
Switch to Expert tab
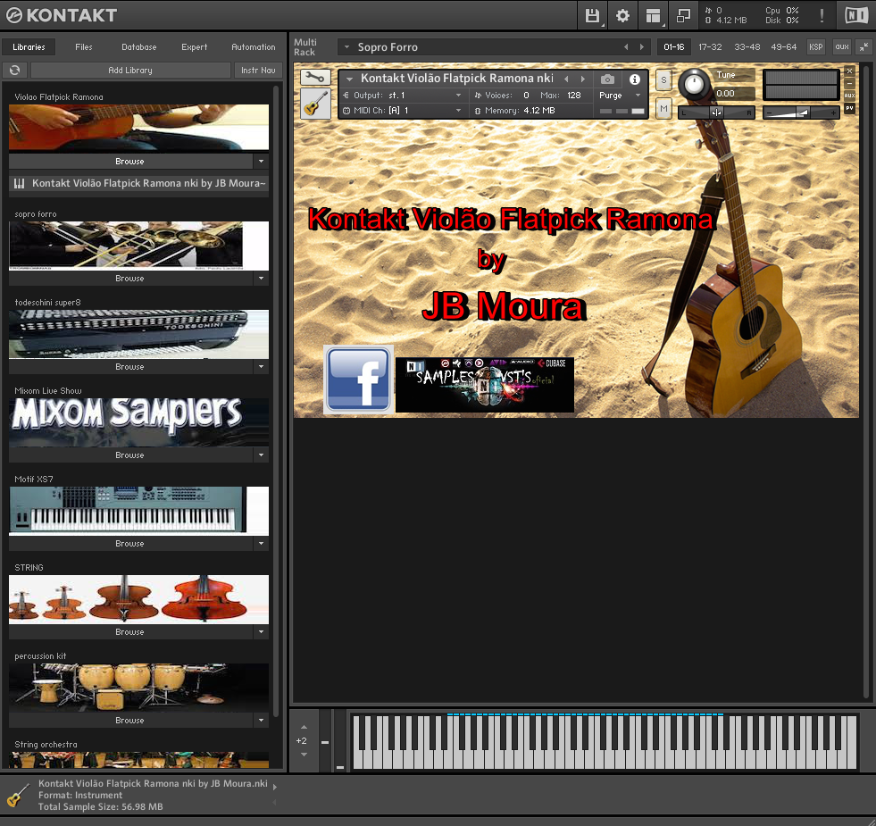click(195, 47)
